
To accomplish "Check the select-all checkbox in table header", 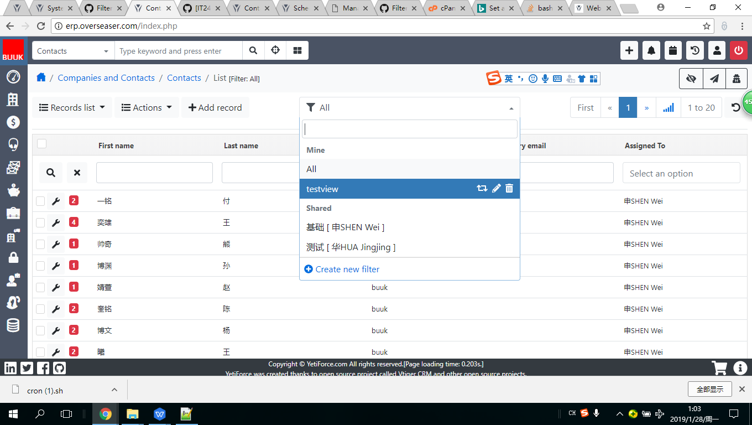I will [41, 144].
